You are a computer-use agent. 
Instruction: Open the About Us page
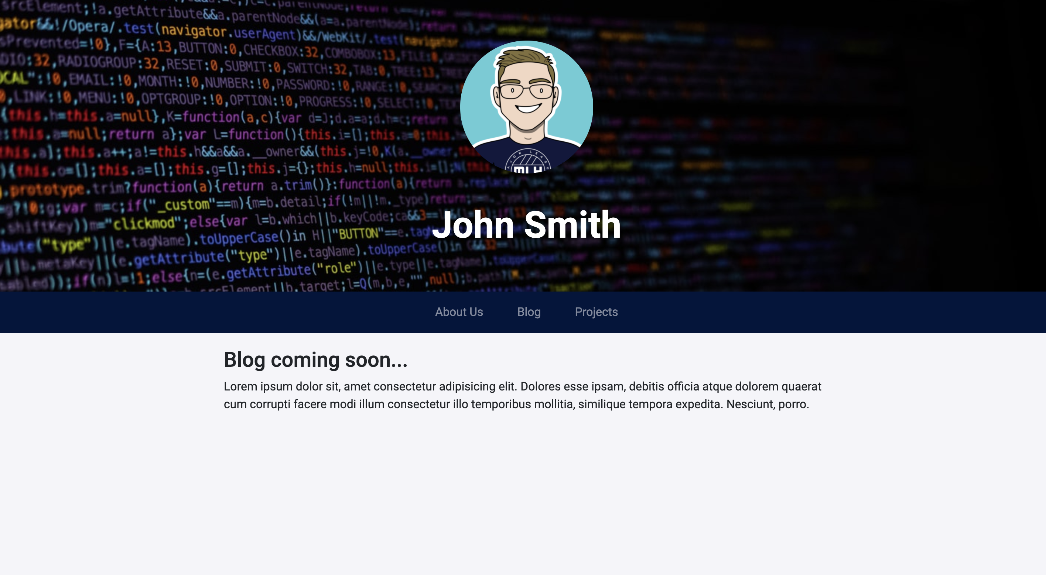[459, 311]
